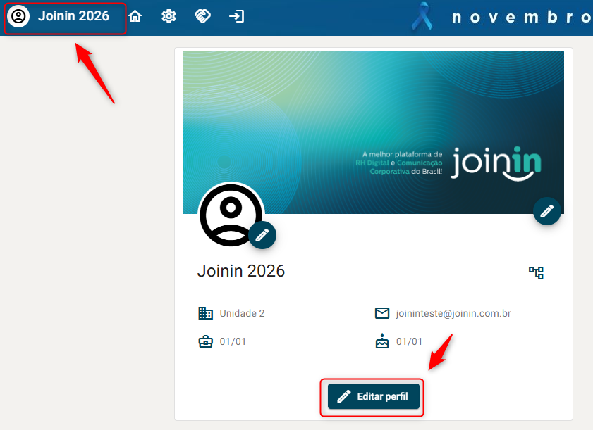
Task: Click the briefcase icon beside 01/01
Action: (205, 342)
